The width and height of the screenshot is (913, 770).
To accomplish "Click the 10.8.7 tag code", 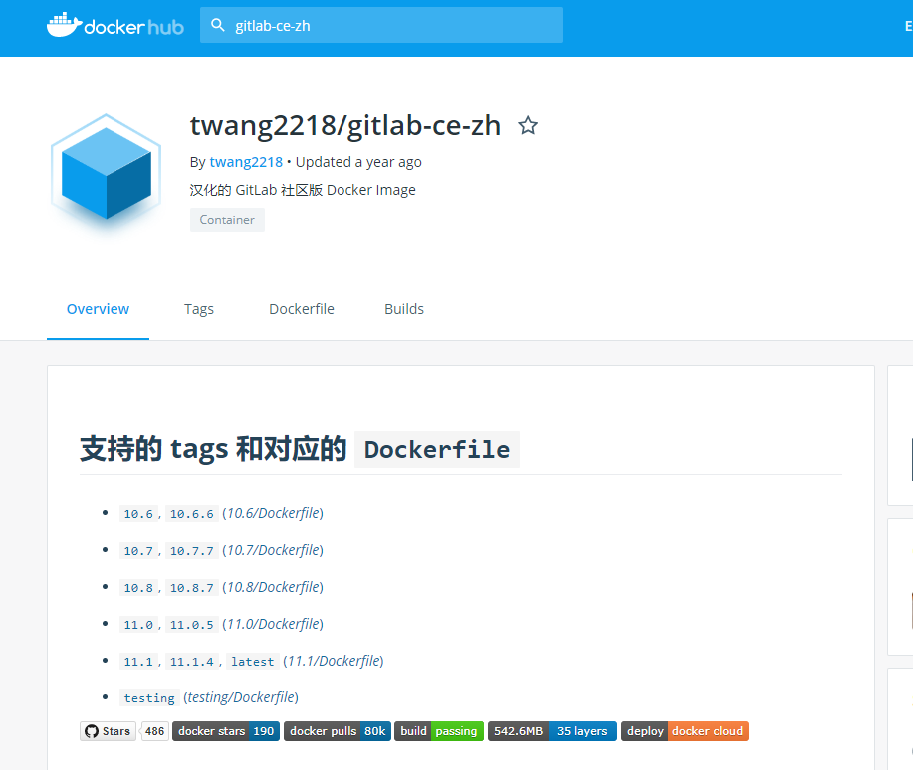I will click(x=191, y=587).
